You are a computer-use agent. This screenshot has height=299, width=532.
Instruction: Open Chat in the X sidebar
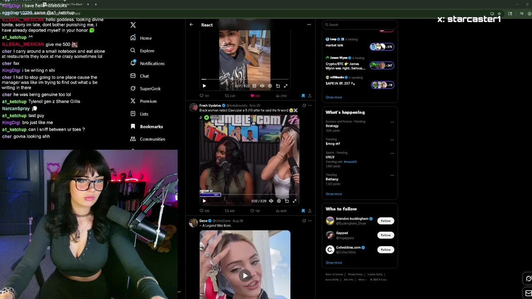[139, 76]
